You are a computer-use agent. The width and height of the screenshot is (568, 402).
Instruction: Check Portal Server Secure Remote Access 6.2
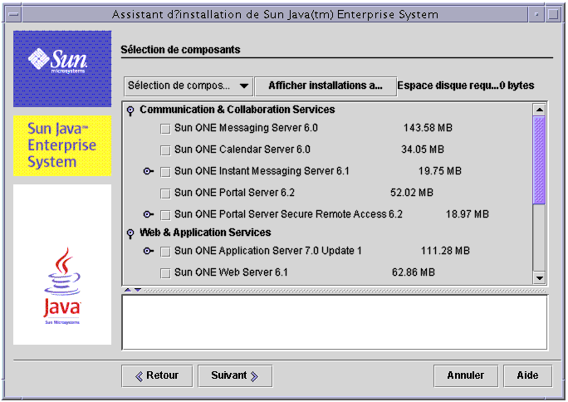(165, 215)
